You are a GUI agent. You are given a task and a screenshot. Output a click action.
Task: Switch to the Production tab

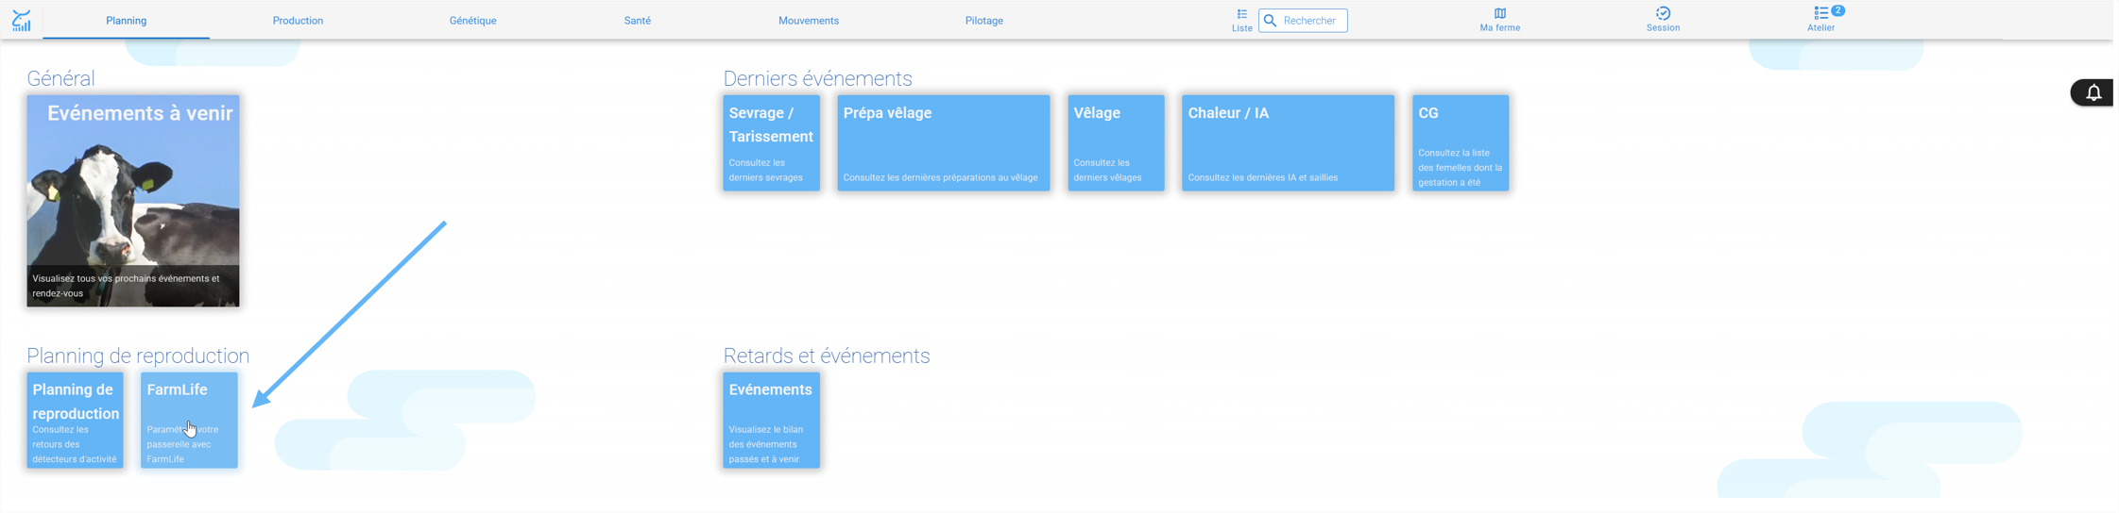(x=298, y=21)
